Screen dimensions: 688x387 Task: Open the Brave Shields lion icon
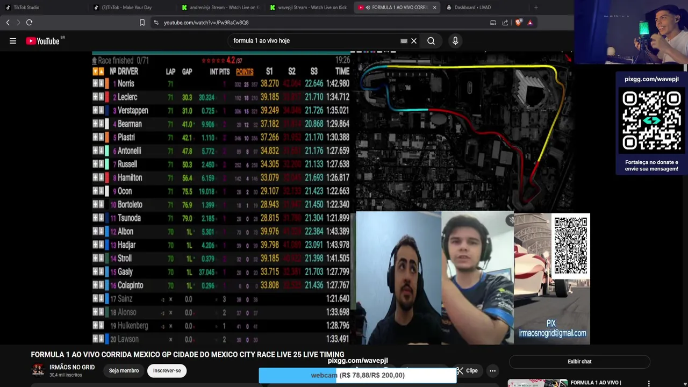click(518, 23)
